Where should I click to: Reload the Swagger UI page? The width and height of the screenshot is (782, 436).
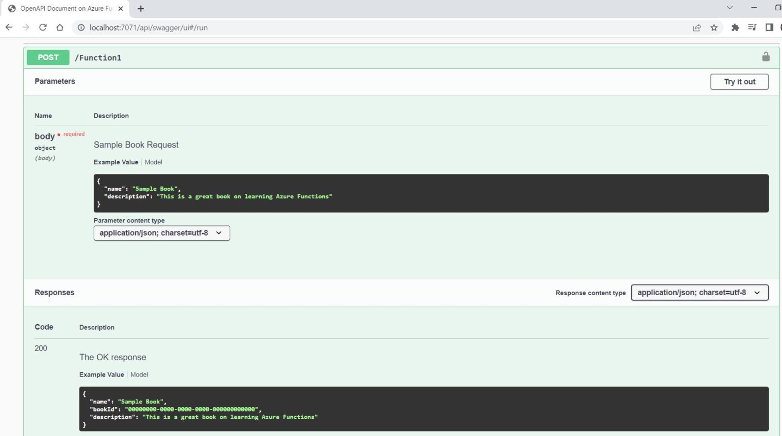43,27
